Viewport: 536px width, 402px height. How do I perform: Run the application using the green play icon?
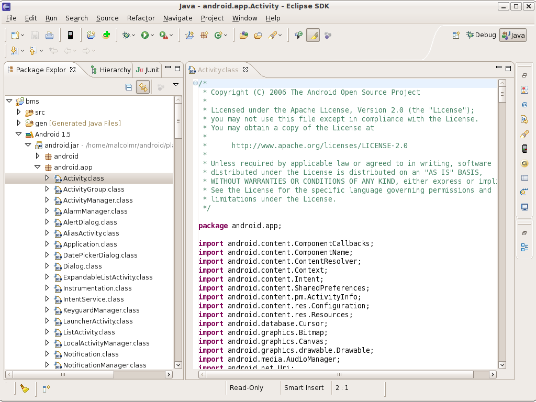(x=145, y=35)
